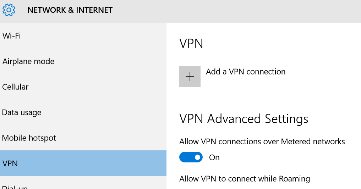
Task: Open the Wi-Fi settings section
Action: [83, 36]
